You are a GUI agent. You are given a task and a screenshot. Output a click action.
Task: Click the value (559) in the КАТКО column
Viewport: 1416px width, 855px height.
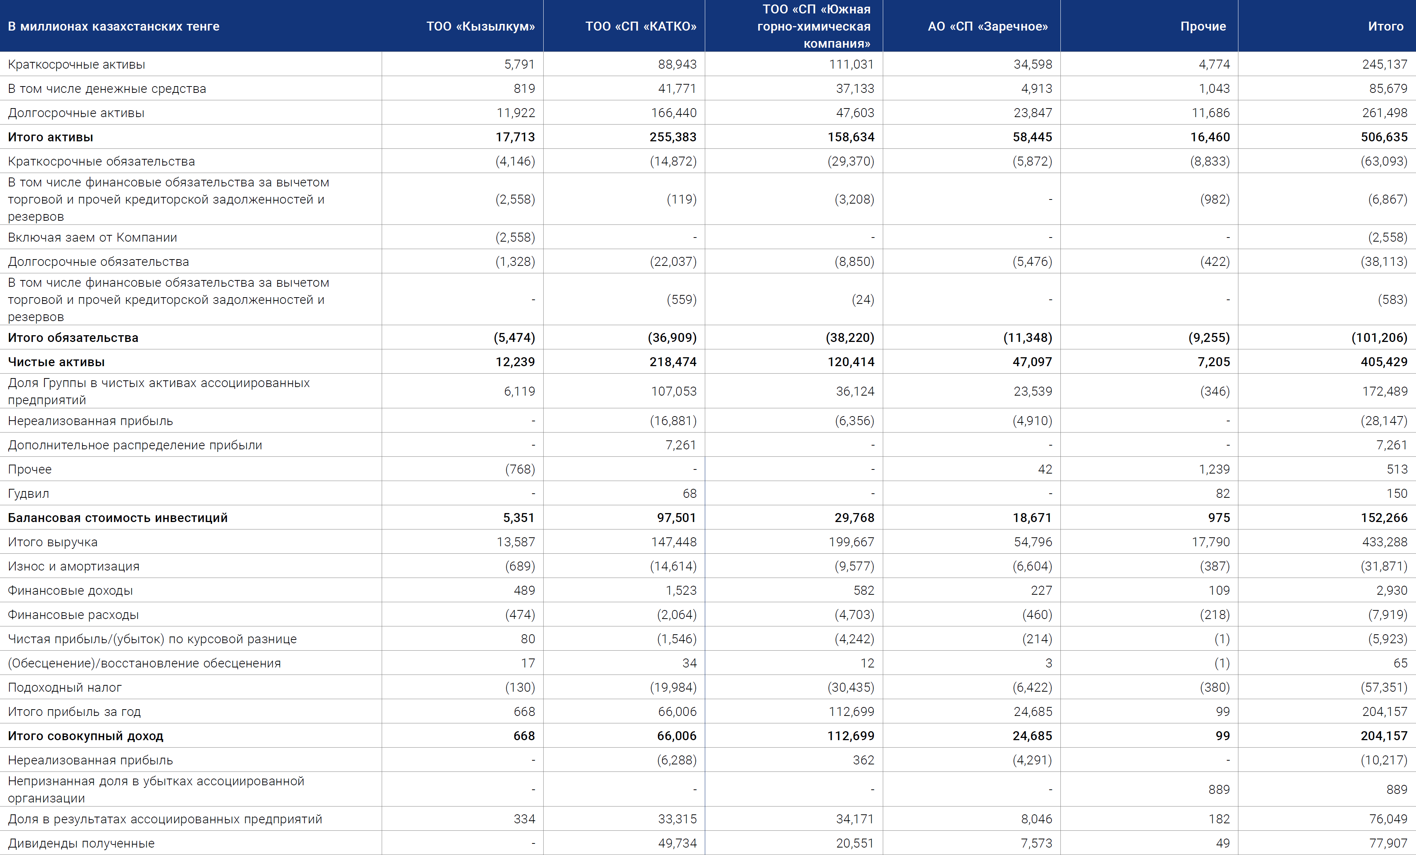pos(682,299)
